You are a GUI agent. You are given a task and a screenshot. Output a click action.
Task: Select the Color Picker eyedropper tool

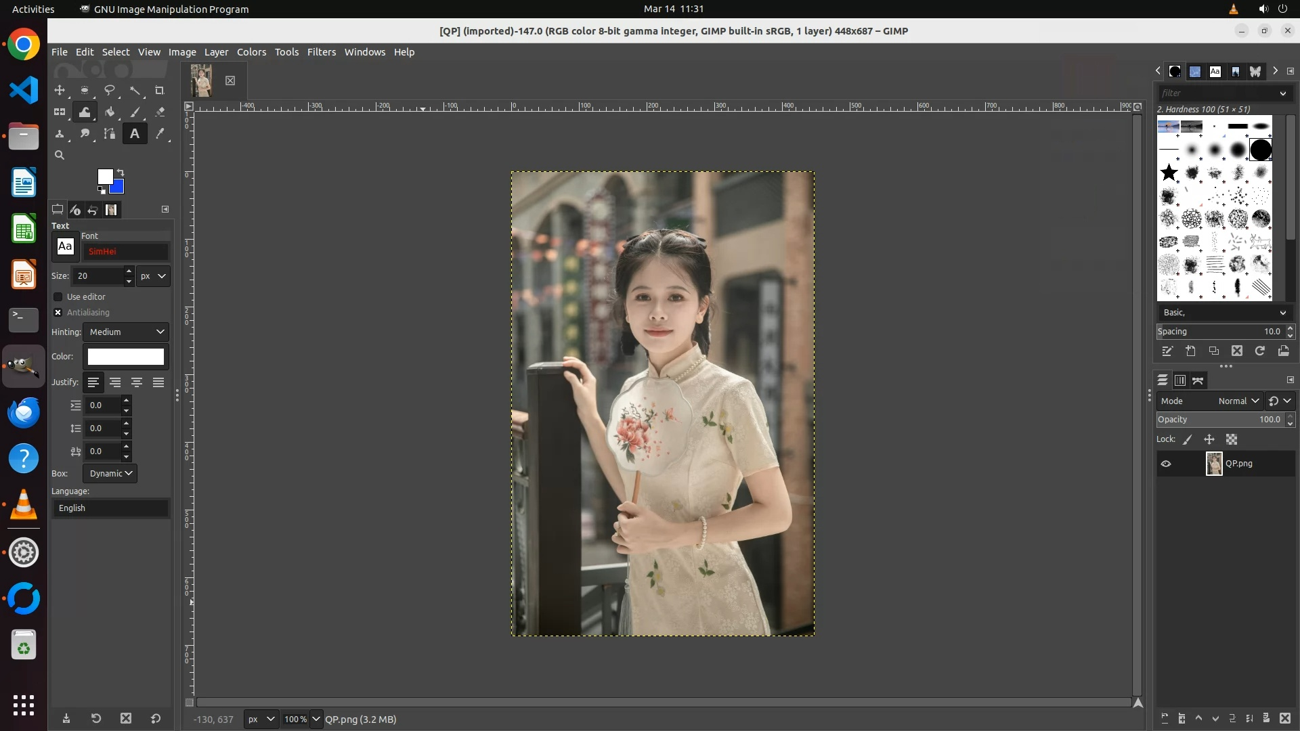160,134
